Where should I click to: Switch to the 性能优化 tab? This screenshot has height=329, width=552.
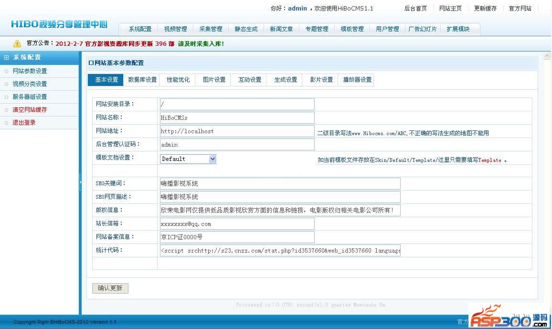[178, 80]
